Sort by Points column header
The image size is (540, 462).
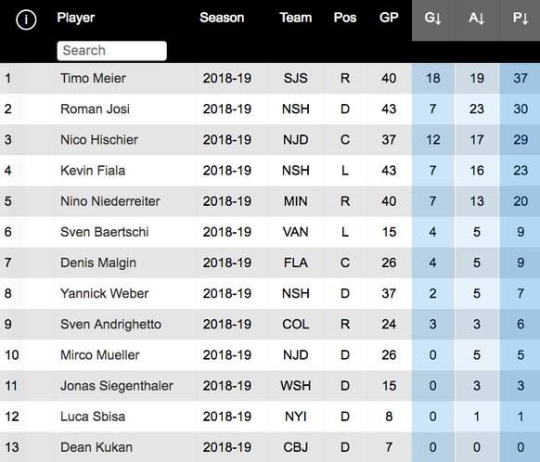520,18
